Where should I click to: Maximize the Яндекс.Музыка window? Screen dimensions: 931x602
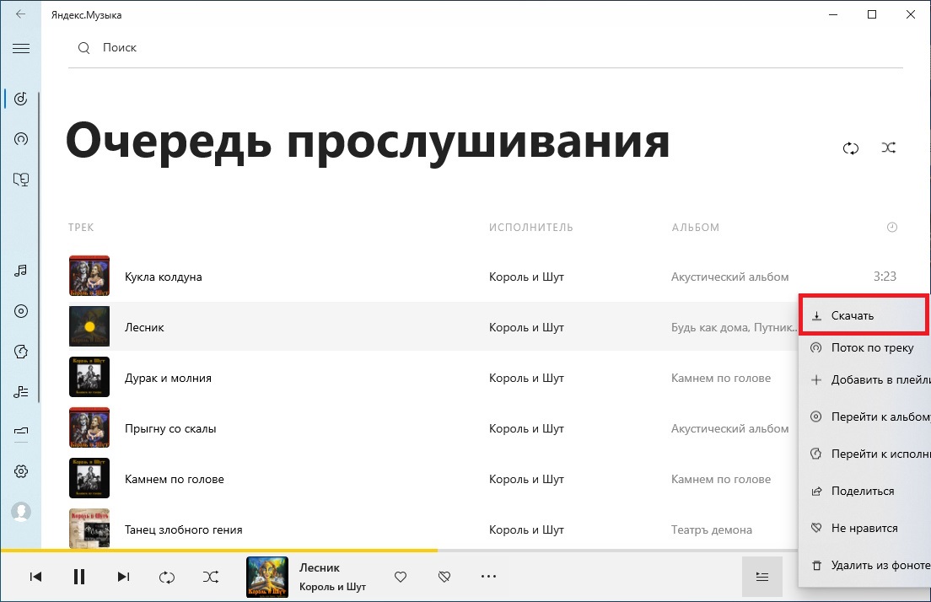[872, 14]
